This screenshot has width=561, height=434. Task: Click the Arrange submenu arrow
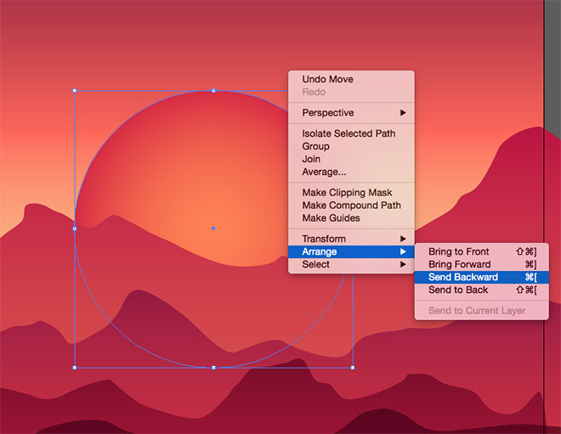[403, 251]
